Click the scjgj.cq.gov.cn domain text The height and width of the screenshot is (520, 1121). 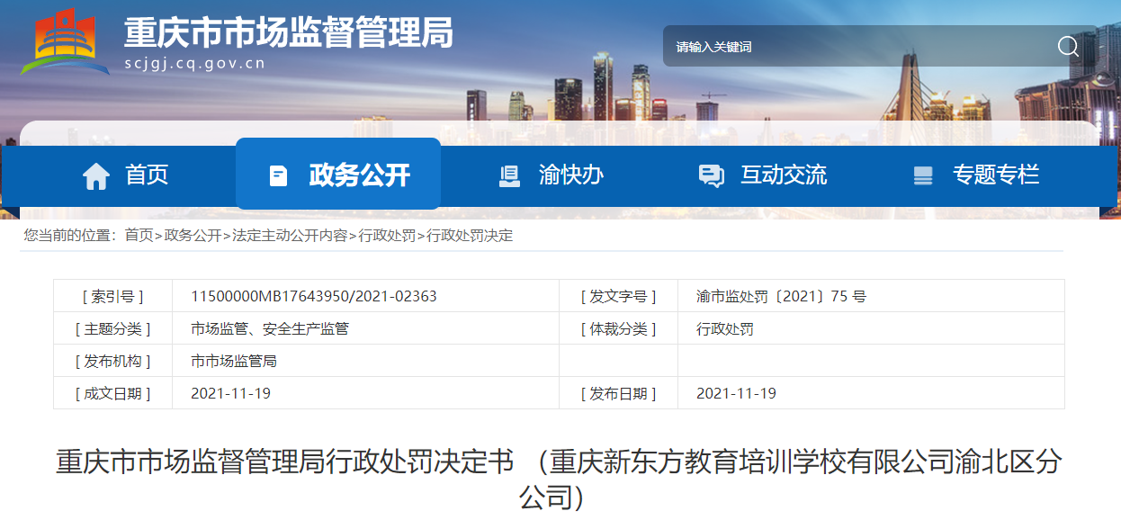pyautogui.click(x=194, y=64)
